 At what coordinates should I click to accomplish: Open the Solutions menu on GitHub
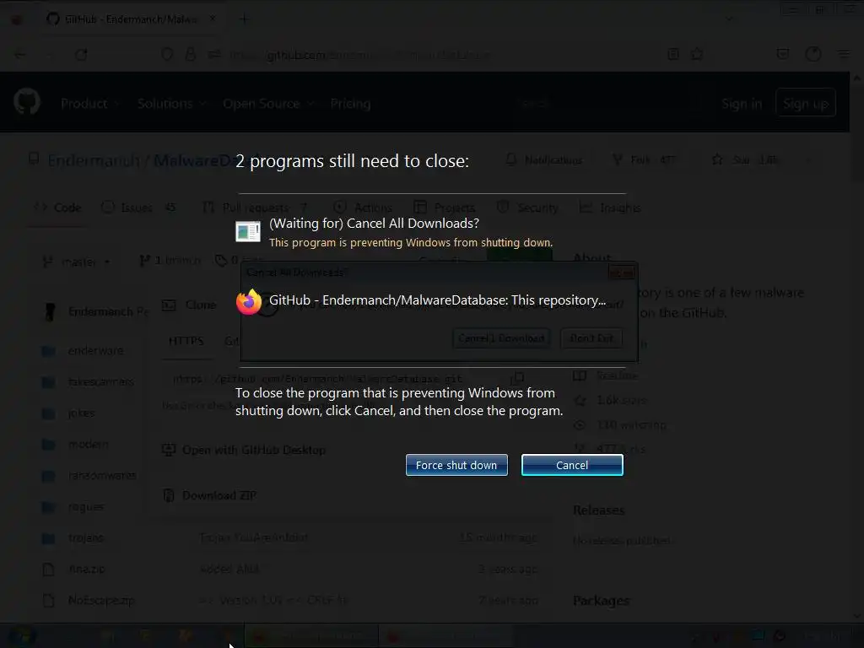tap(171, 104)
